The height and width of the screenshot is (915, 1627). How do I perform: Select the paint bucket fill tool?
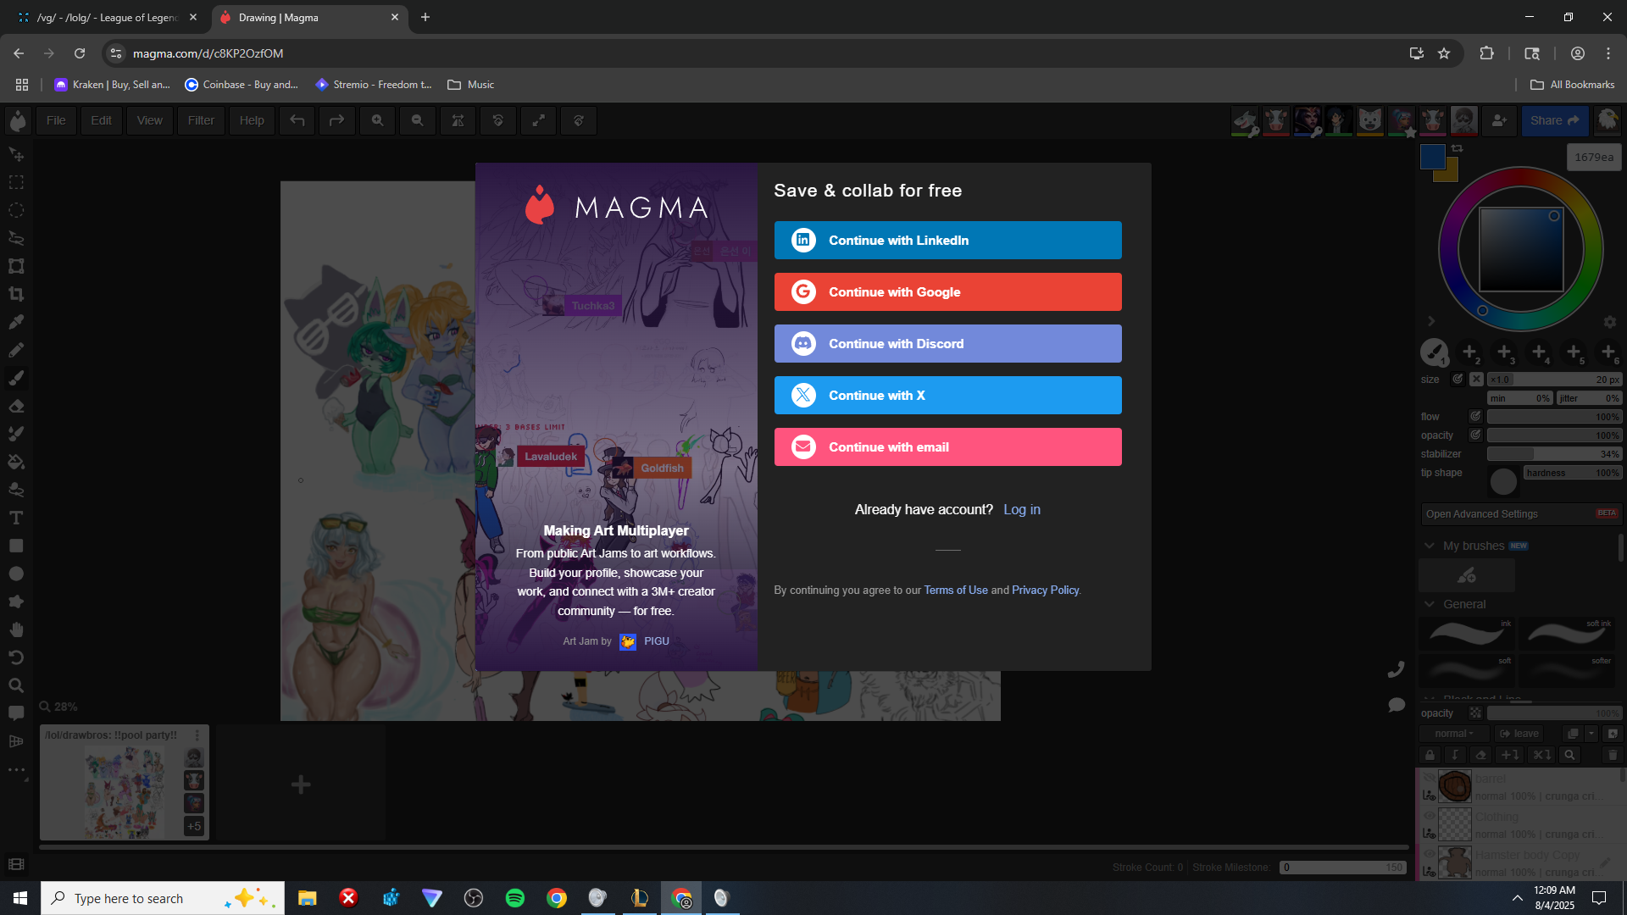click(16, 462)
